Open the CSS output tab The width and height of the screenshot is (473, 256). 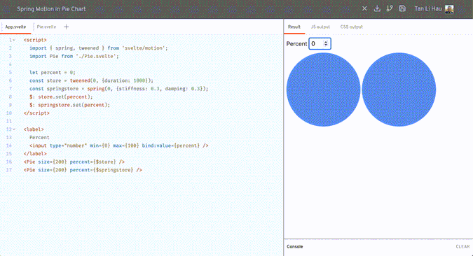tap(352, 27)
